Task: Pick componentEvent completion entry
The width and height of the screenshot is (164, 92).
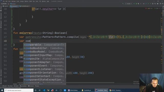Action: point(44,66)
